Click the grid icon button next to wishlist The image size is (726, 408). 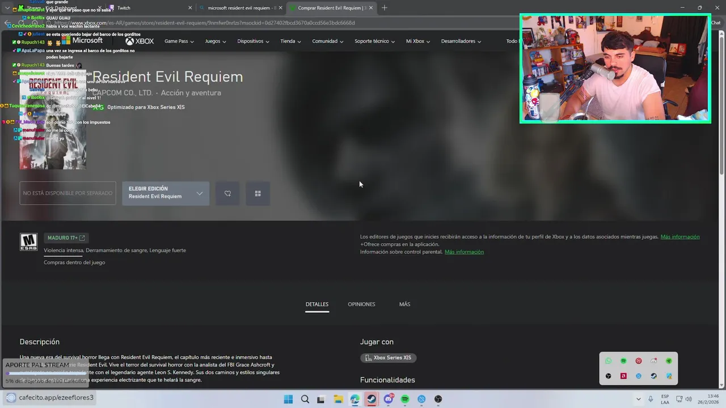point(258,193)
